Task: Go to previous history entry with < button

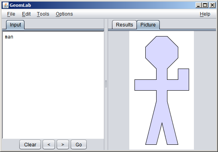Action: [49, 144]
